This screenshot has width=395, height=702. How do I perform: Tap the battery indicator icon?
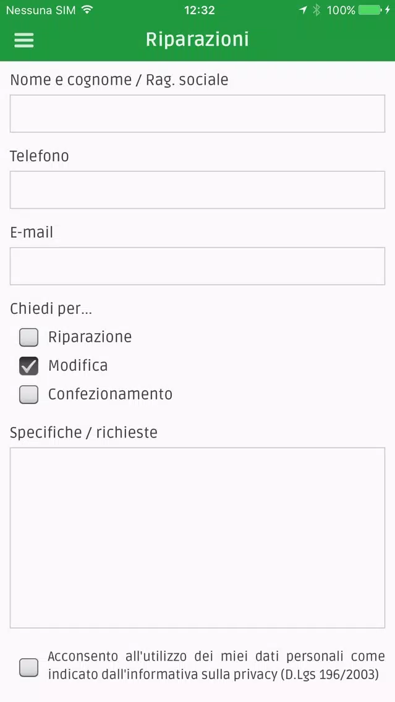(370, 10)
